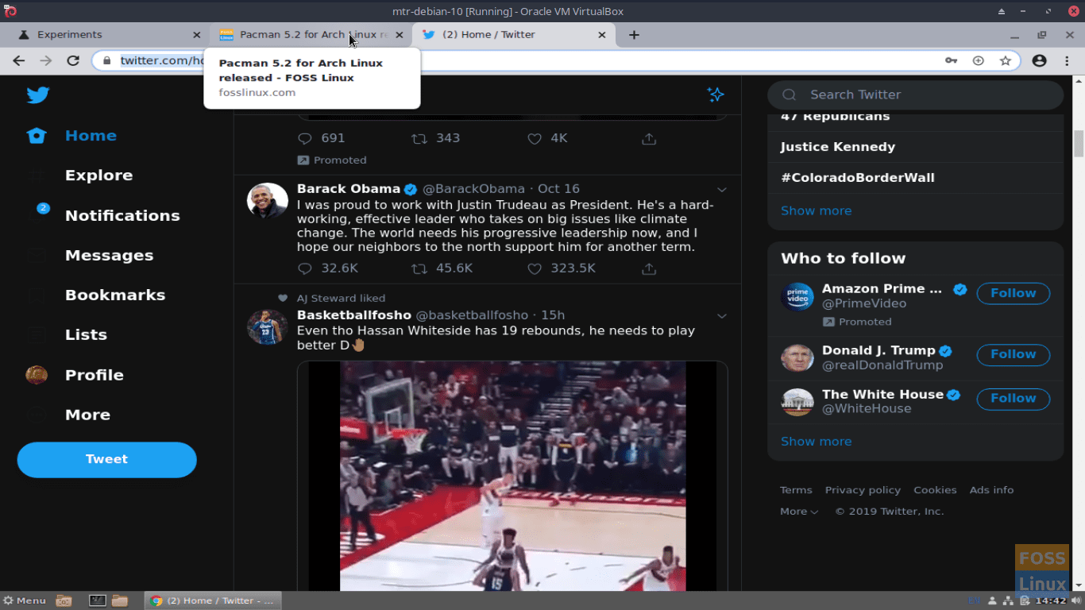The image size is (1085, 610).
Task: Follow The White House
Action: tap(1013, 399)
